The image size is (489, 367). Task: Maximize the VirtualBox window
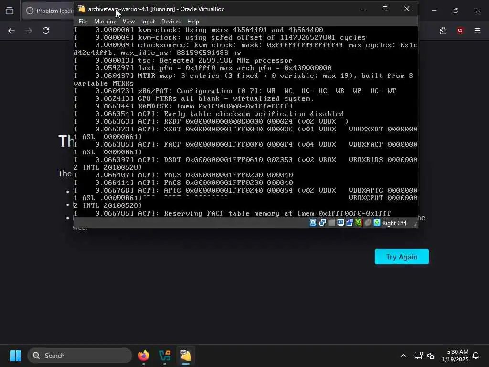click(x=385, y=9)
